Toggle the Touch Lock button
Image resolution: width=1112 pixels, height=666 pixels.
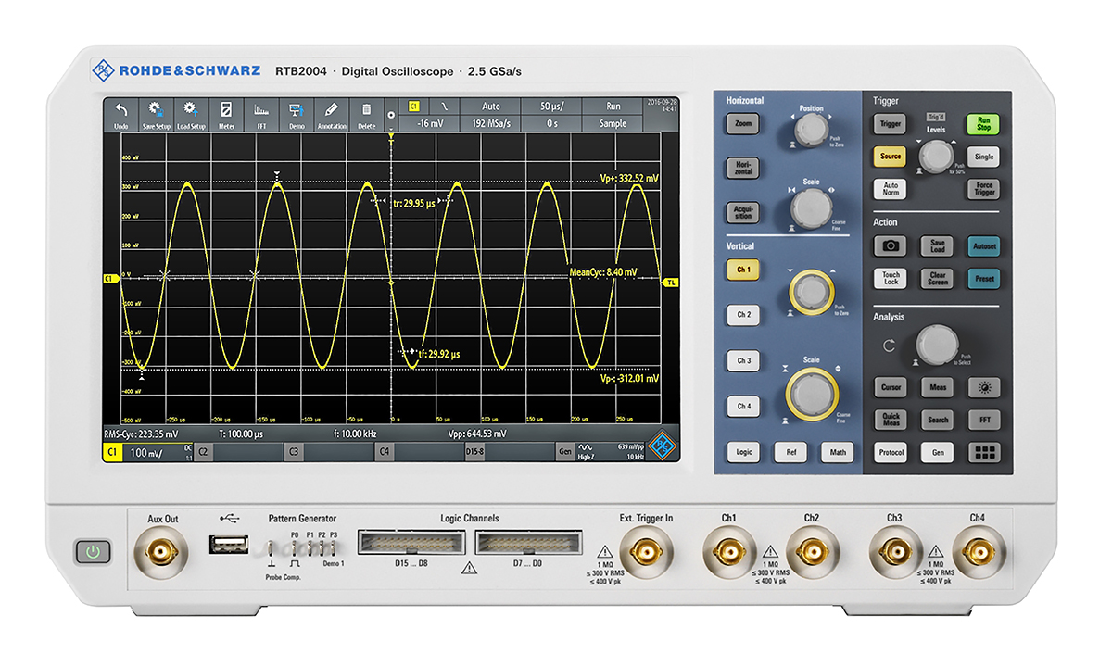coord(890,279)
